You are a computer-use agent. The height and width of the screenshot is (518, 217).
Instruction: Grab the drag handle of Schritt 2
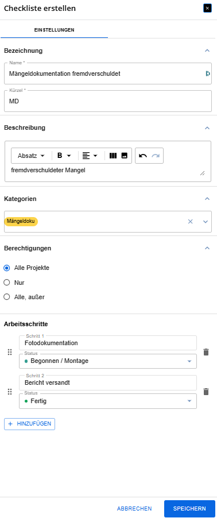click(x=10, y=392)
